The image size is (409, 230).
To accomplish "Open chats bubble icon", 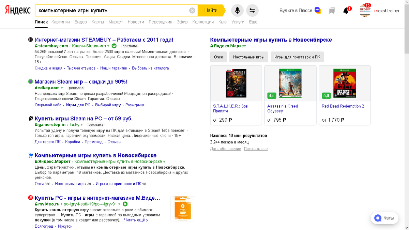I will (378, 218).
